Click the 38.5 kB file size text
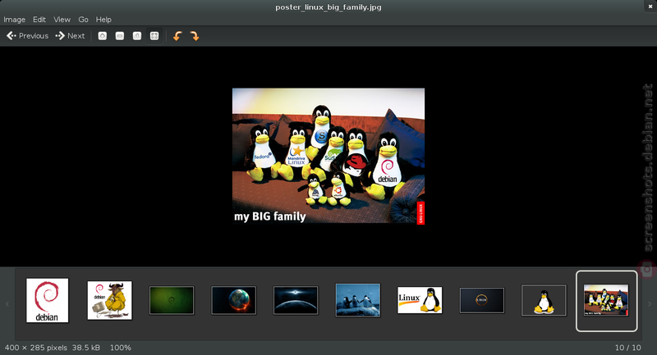Viewport: 657px width, 355px height. 86,348
